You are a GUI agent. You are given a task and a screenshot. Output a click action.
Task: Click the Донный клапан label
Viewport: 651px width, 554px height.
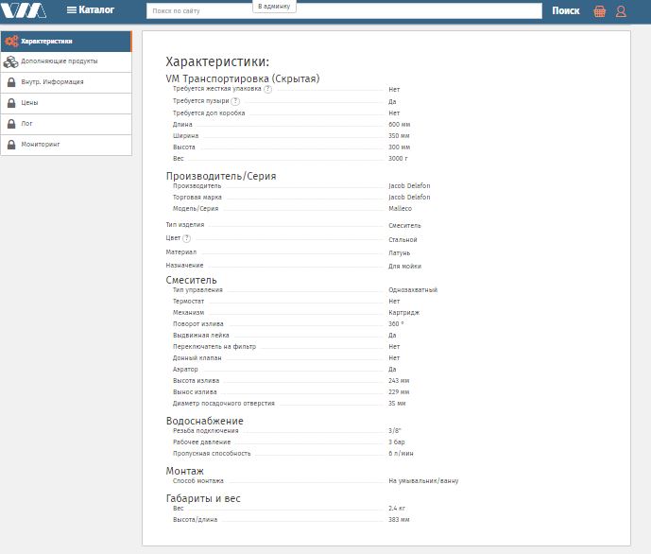[197, 357]
